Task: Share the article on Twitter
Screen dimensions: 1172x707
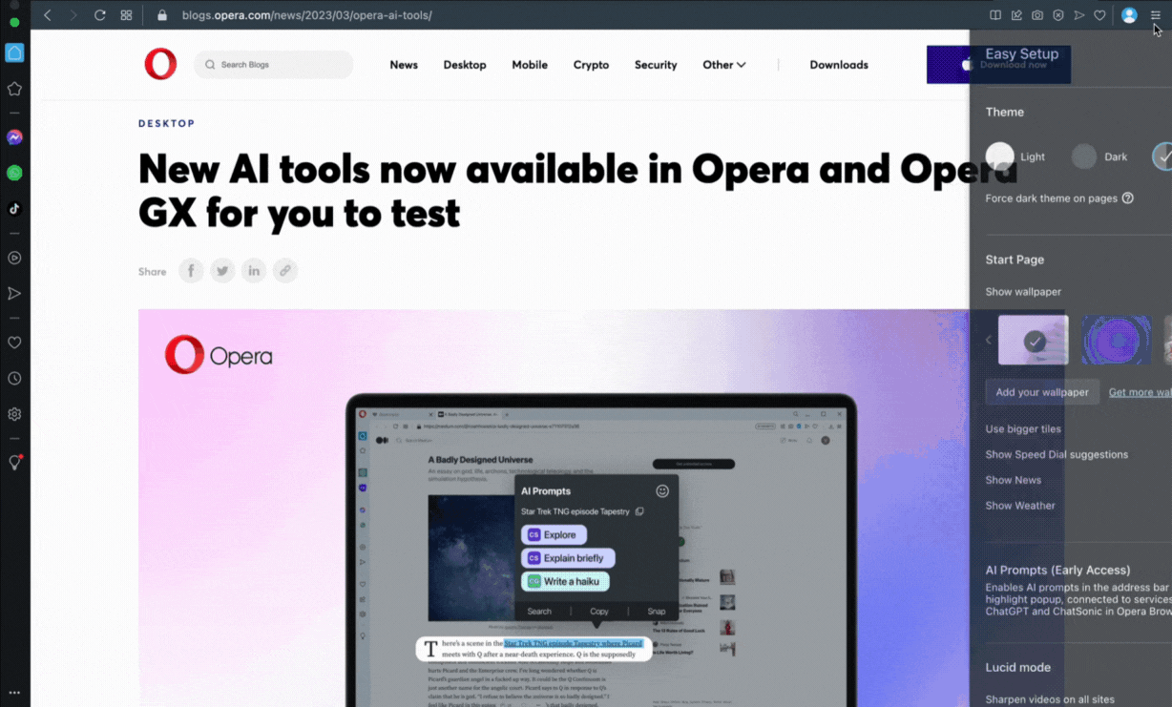Action: click(222, 271)
